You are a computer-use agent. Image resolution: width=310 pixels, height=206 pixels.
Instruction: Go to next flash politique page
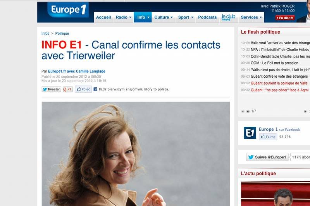248,111
